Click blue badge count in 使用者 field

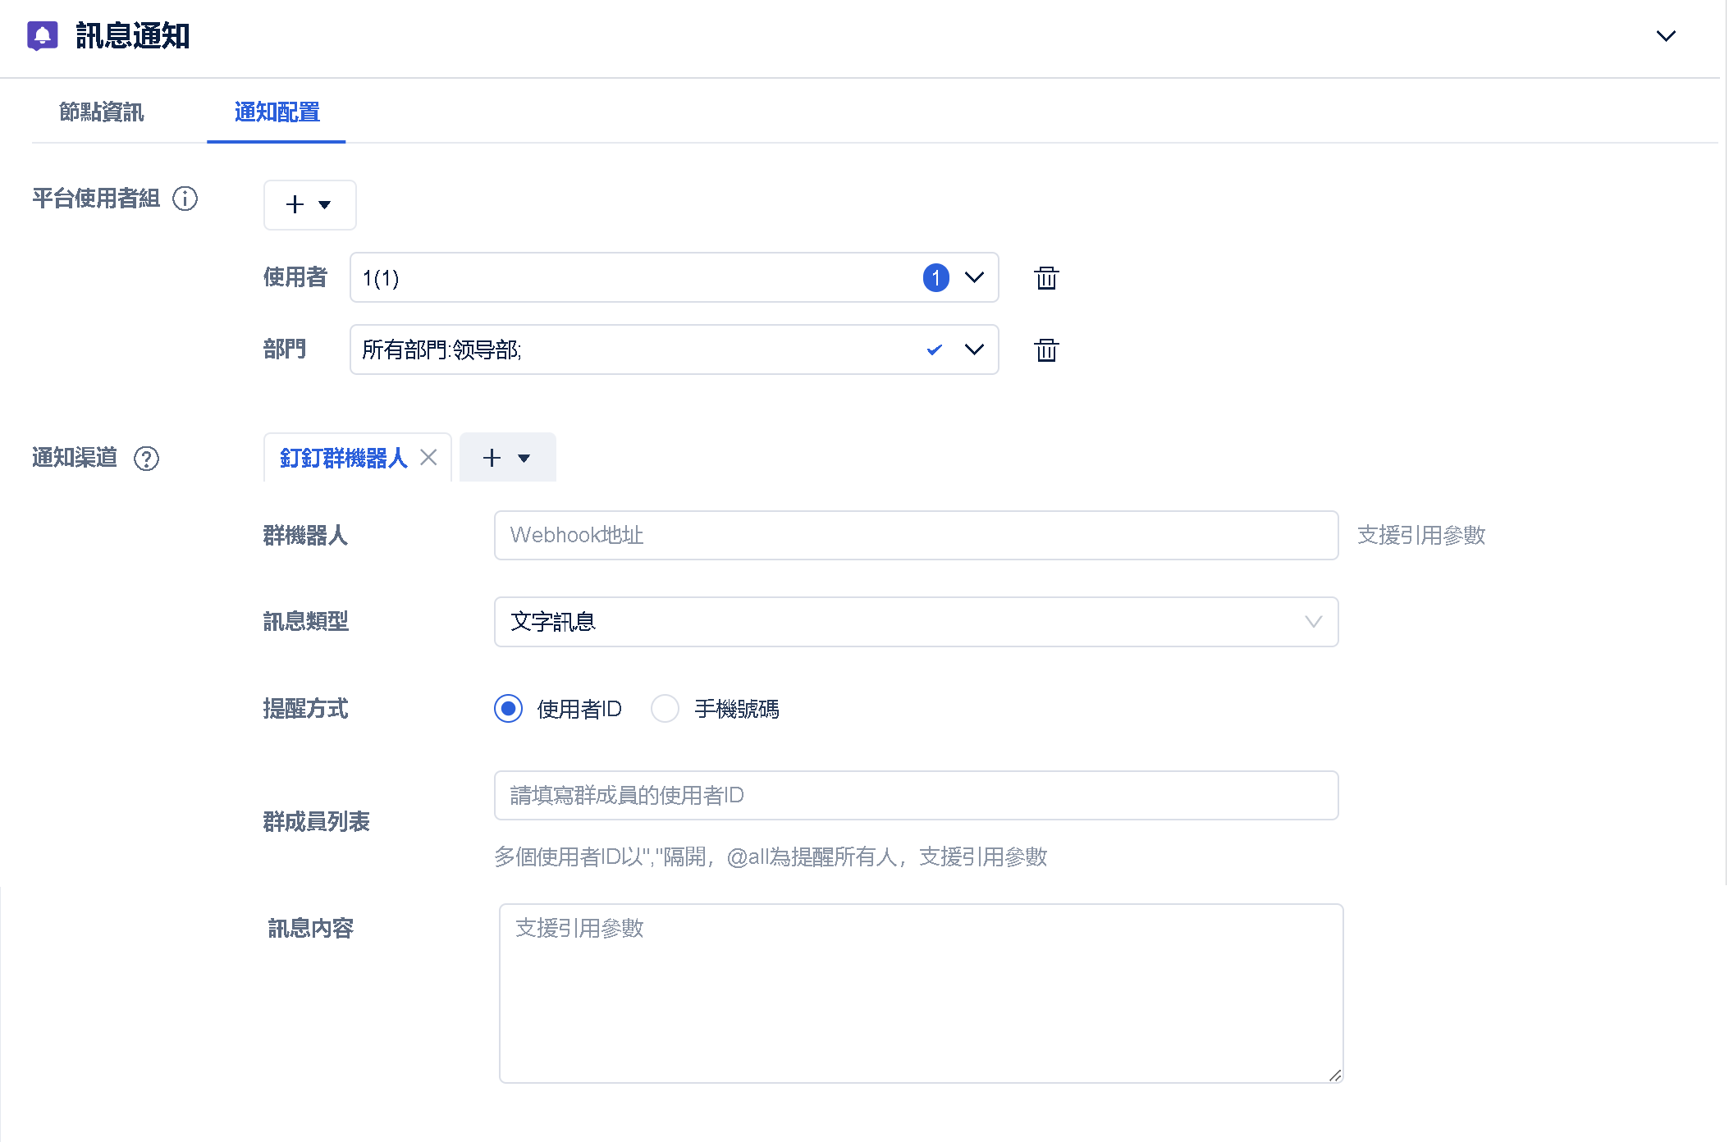pyautogui.click(x=935, y=278)
